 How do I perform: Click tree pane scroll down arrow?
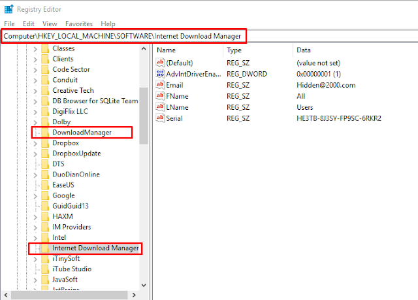click(144, 285)
